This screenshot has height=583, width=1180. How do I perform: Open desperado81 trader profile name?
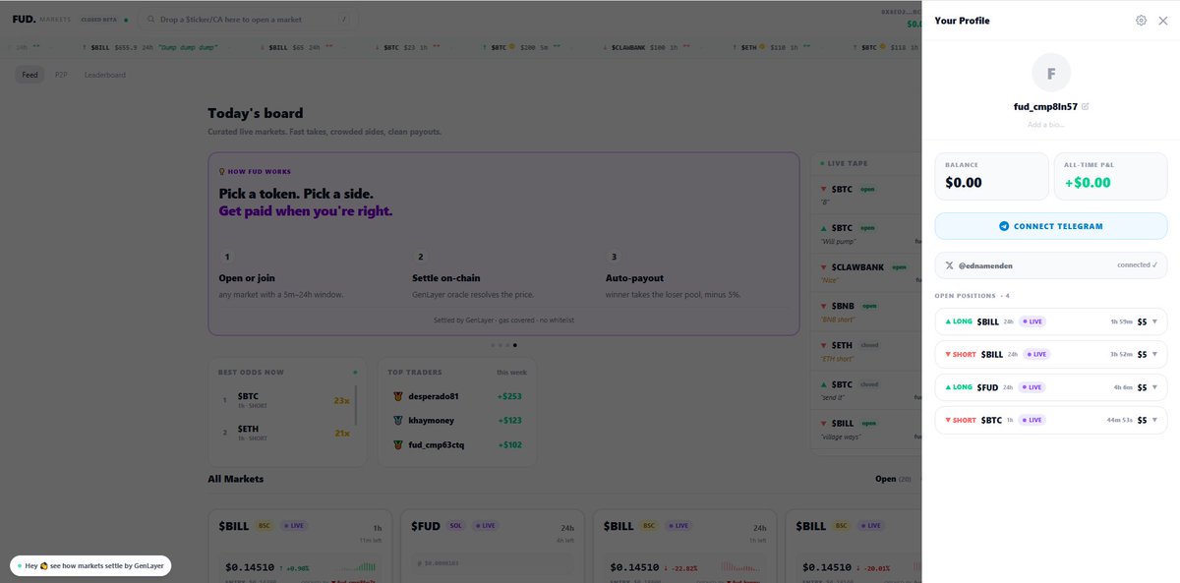(434, 396)
